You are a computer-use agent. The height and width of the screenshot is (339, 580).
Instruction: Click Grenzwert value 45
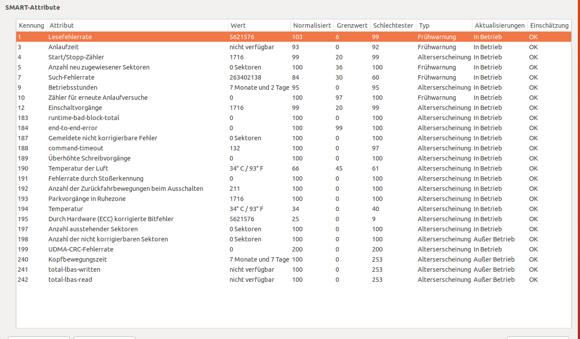[x=339, y=168]
